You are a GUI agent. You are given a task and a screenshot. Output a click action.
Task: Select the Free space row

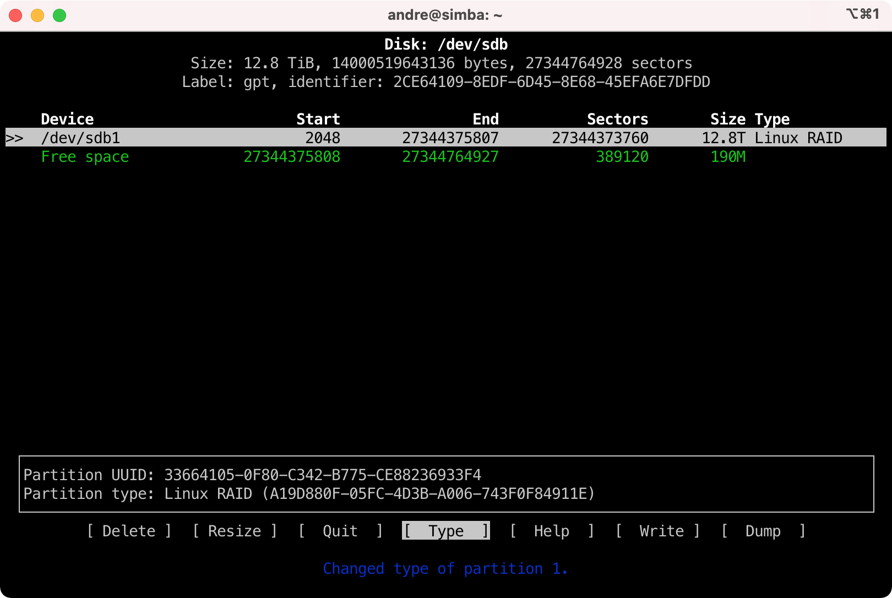(x=85, y=157)
